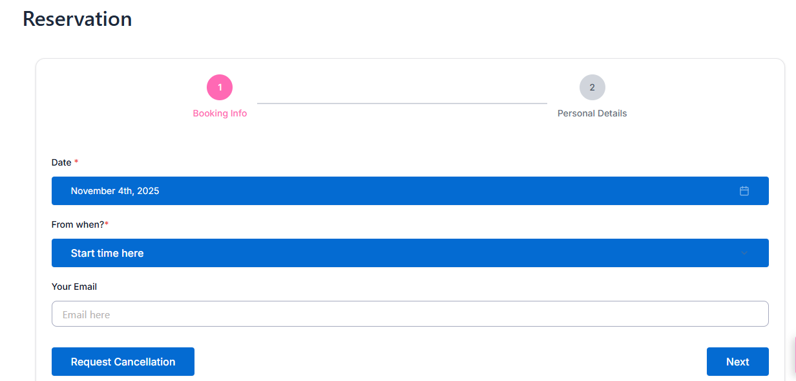The image size is (796, 381).
Task: Click the Reservation page heading
Action: click(x=78, y=19)
